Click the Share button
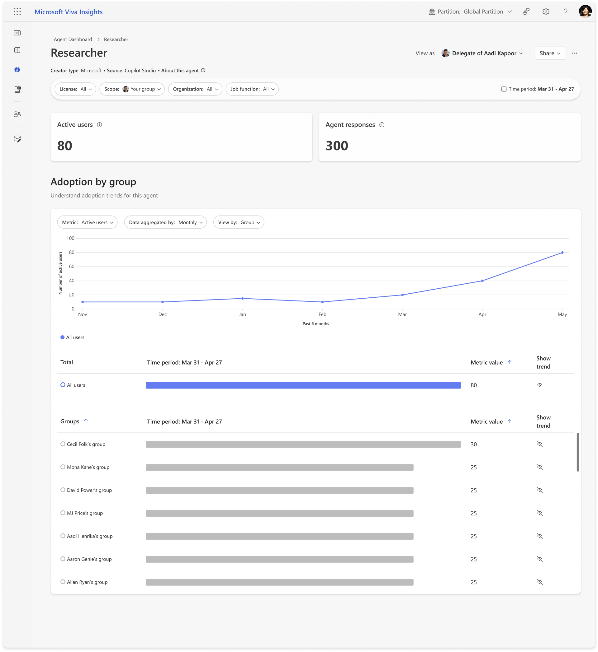This screenshot has height=652, width=598. 550,54
